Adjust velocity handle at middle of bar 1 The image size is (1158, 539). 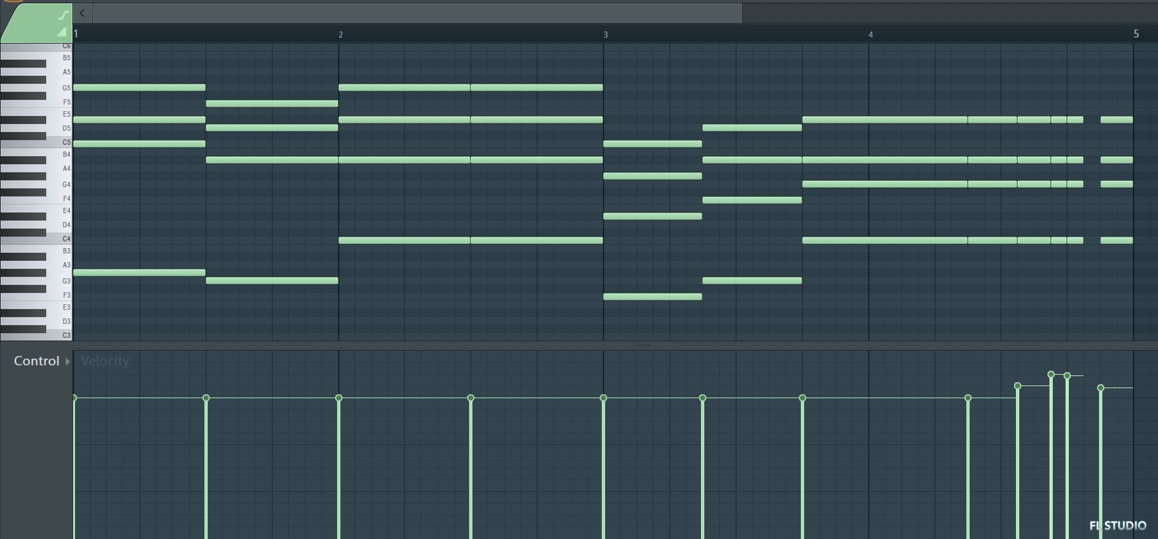(206, 398)
